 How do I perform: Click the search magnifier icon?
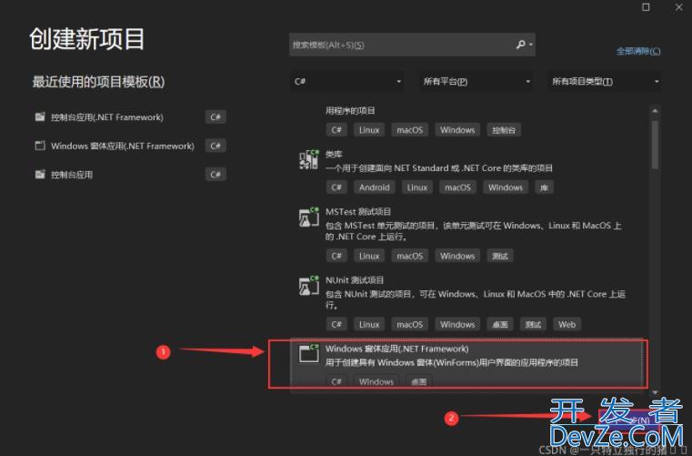click(521, 45)
